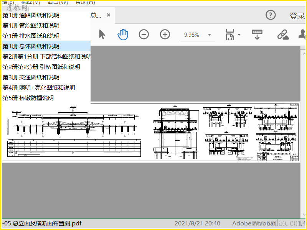Share link via cloud icon
The width and height of the screenshot is (307, 230).
[283, 34]
